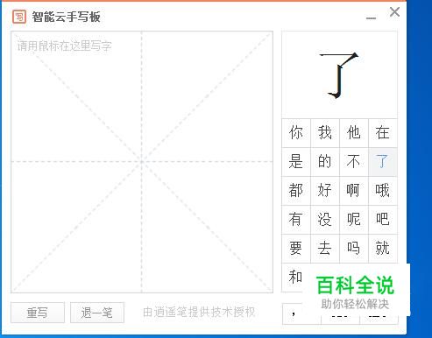This screenshot has width=432, height=338.
Task: Click the 退一笔 undo stroke button
Action: [97, 313]
